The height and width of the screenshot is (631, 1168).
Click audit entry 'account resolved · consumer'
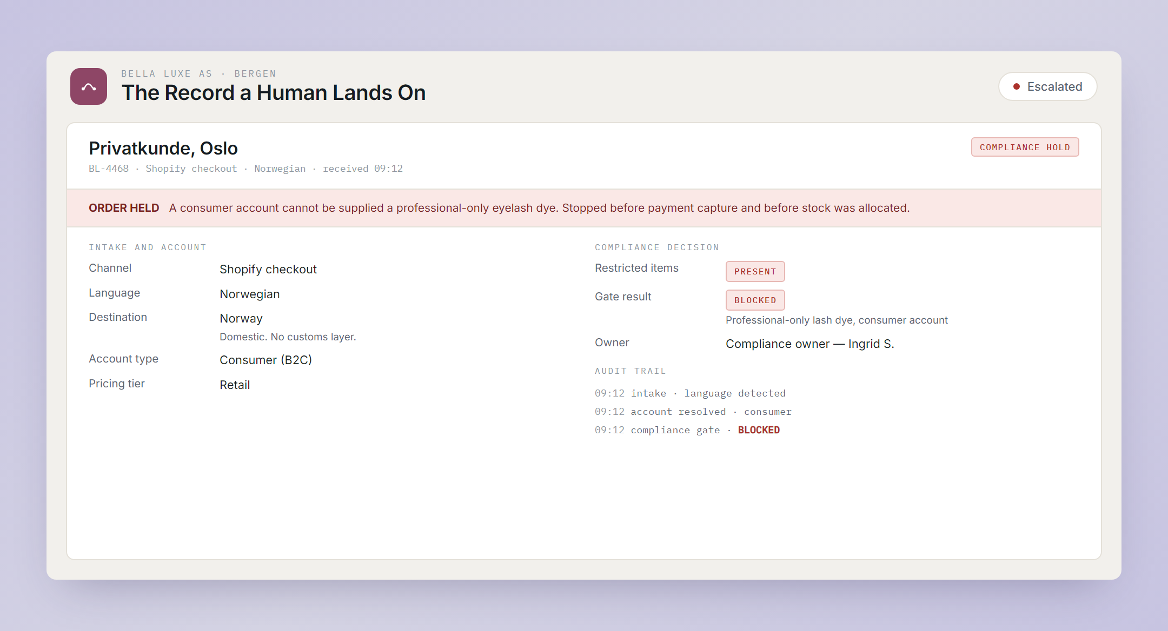tap(711, 412)
